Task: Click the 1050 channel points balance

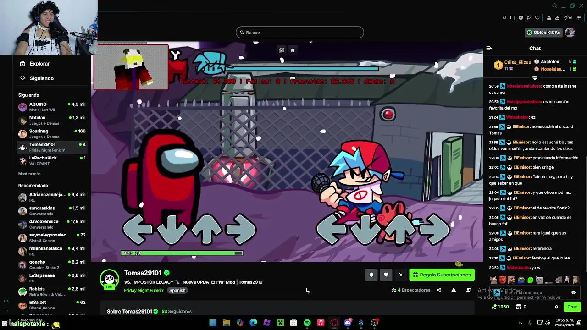Action: [500, 307]
